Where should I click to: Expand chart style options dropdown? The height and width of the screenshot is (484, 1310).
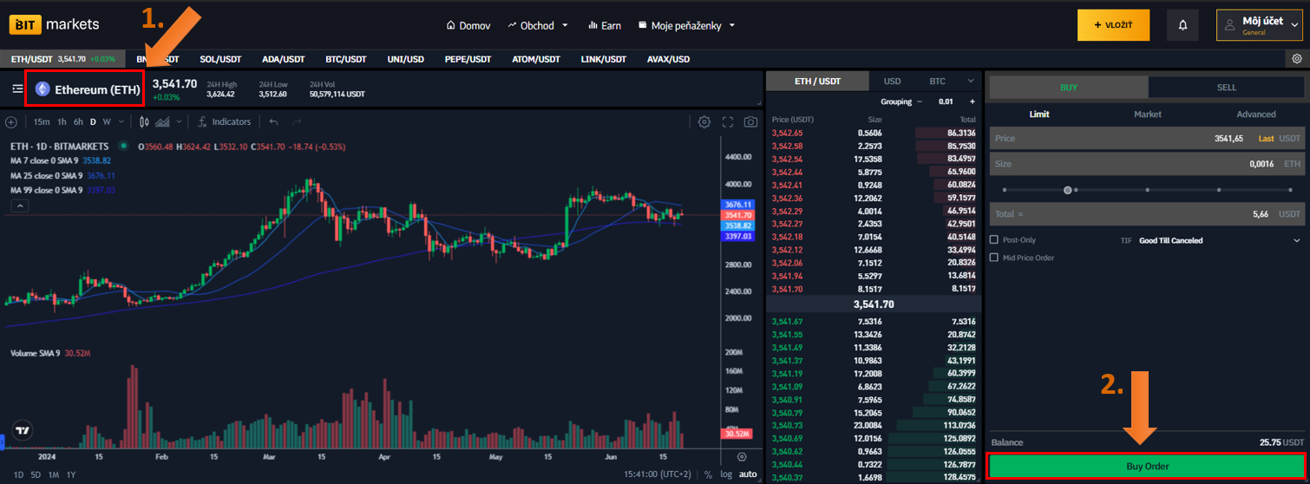(180, 122)
